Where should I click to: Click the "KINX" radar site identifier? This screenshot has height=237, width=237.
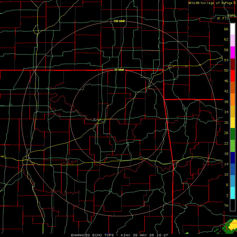[x=126, y=235]
